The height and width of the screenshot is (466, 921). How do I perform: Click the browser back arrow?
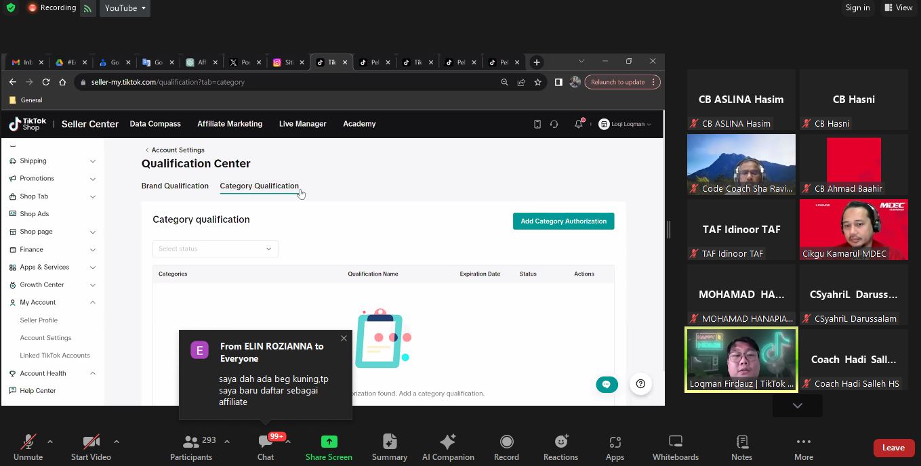pyautogui.click(x=12, y=82)
